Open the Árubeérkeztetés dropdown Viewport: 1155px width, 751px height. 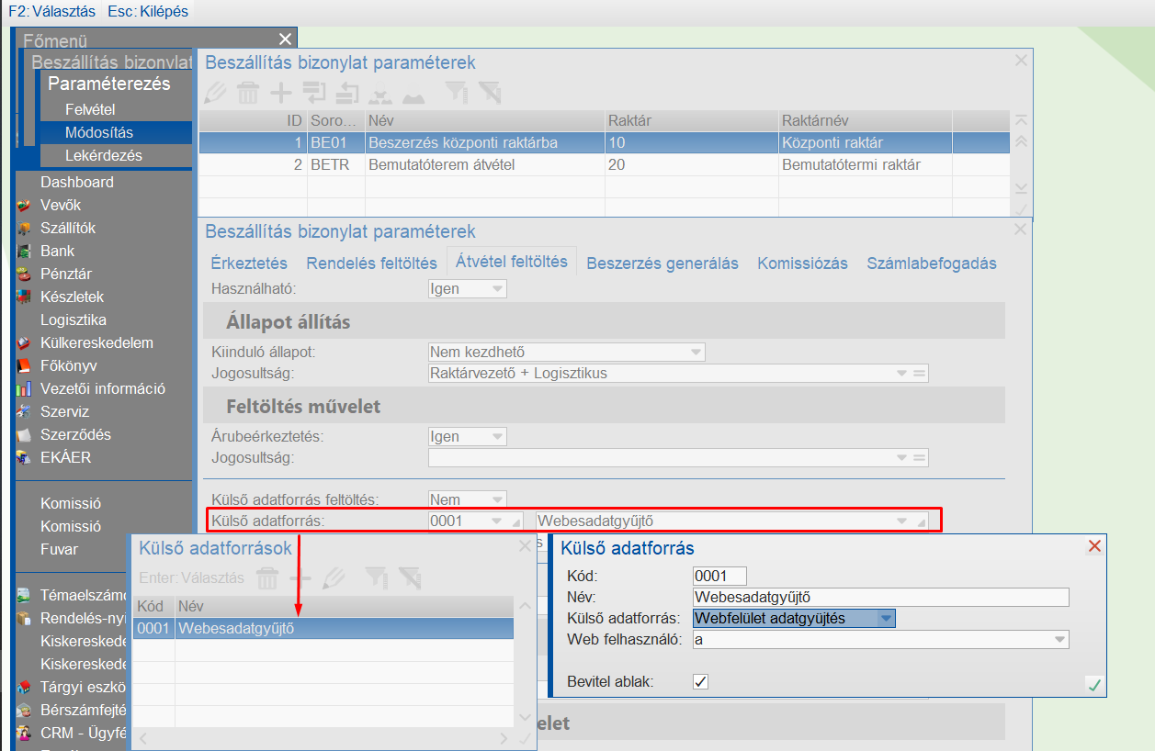pos(498,437)
